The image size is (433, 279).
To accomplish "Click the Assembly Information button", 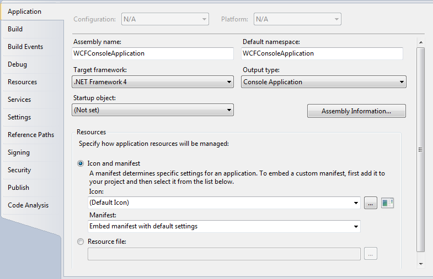I will (x=356, y=111).
